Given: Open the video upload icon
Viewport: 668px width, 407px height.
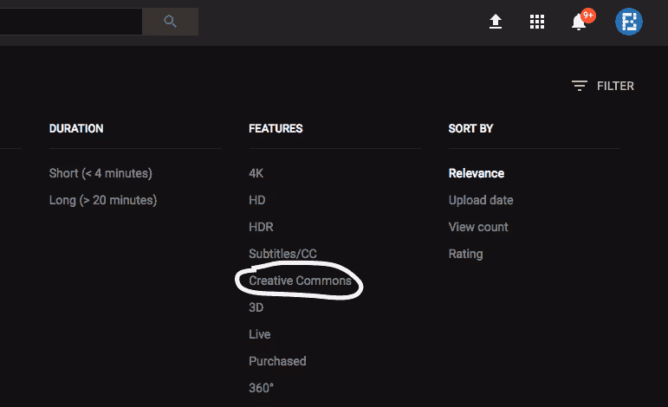Looking at the screenshot, I should pos(496,22).
